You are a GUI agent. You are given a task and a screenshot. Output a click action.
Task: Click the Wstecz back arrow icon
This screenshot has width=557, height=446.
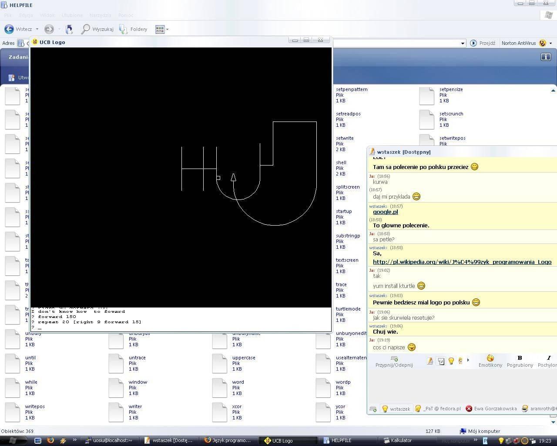coord(9,29)
